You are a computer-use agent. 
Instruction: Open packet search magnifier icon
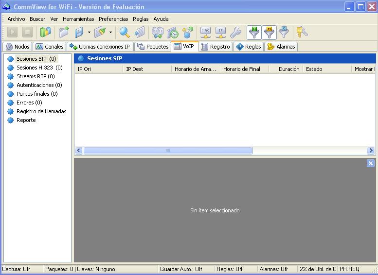click(x=125, y=32)
